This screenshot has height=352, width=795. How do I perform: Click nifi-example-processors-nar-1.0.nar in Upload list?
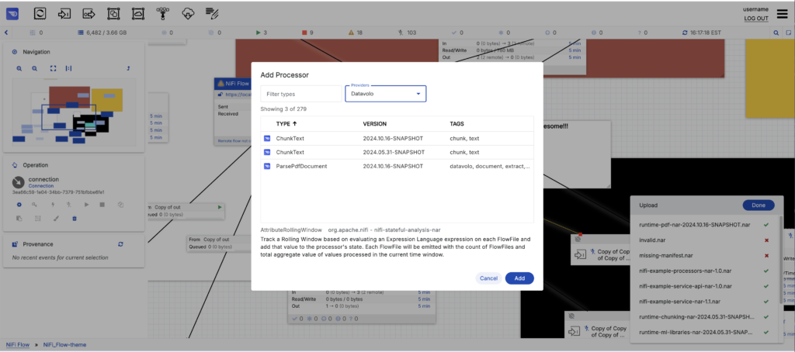pyautogui.click(x=686, y=271)
